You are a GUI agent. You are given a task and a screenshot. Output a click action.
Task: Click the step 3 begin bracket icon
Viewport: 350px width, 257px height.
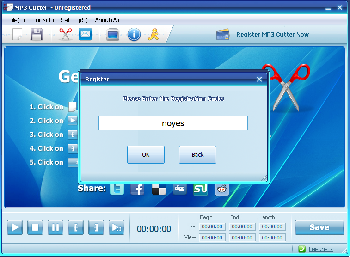[x=73, y=135]
